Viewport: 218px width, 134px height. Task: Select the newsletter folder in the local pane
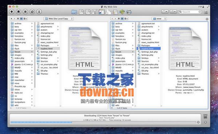click(19, 80)
